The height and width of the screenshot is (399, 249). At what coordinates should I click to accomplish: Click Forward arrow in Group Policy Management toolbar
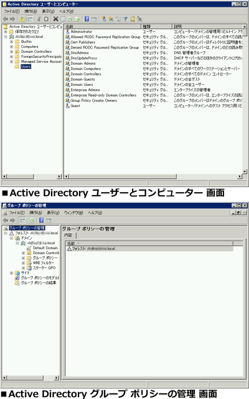coord(12,220)
